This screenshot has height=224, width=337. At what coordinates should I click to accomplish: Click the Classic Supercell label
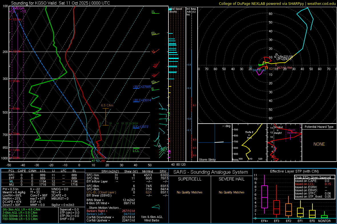(292, 131)
